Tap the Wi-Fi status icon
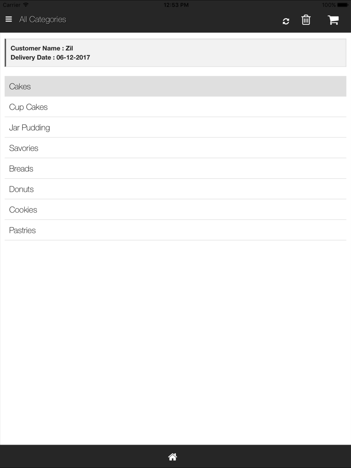This screenshot has width=351, height=468. [26, 5]
